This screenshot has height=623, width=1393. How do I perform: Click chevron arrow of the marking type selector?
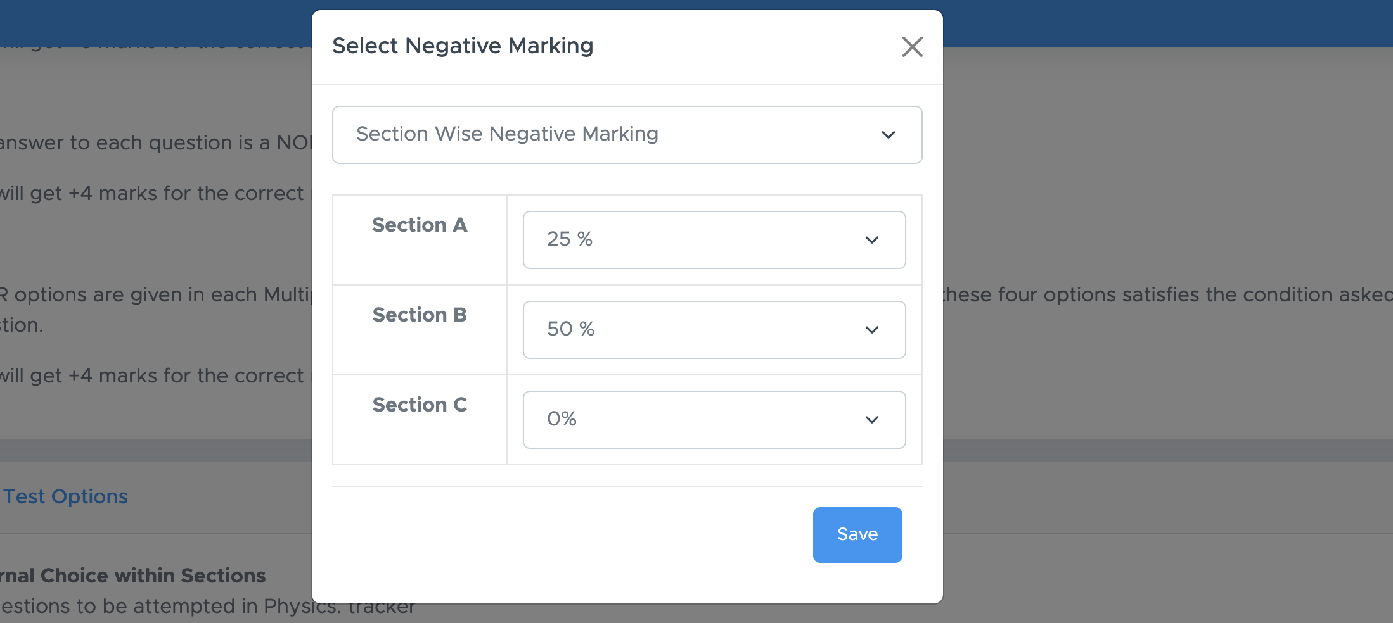888,135
